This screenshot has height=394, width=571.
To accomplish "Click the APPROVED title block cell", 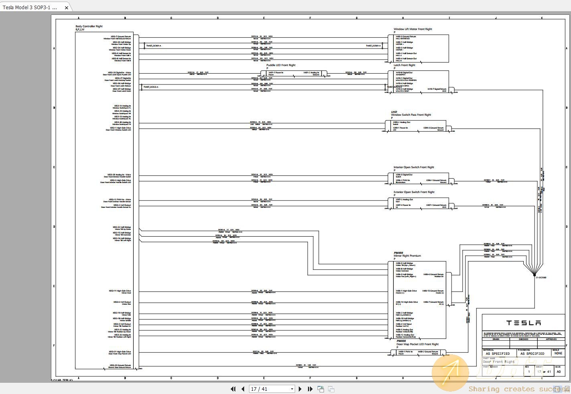I will (x=551, y=339).
